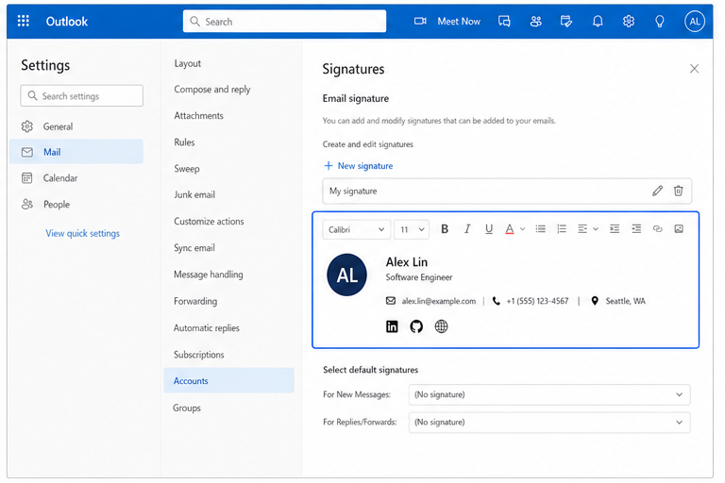Insert a bulleted list
Image resolution: width=725 pixels, height=483 pixels.
tap(540, 229)
